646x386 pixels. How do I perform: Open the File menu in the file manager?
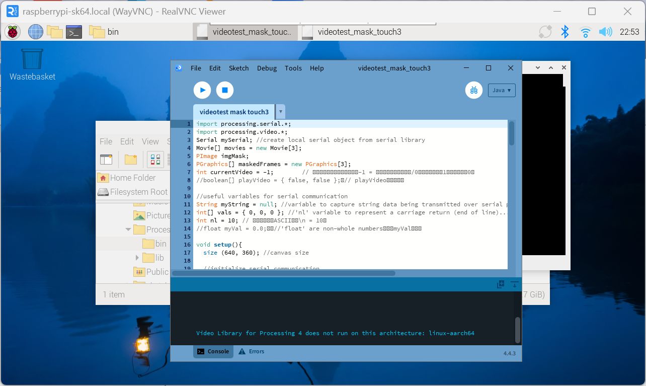coord(106,141)
